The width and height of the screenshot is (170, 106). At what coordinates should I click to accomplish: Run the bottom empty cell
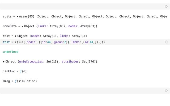(167, 91)
